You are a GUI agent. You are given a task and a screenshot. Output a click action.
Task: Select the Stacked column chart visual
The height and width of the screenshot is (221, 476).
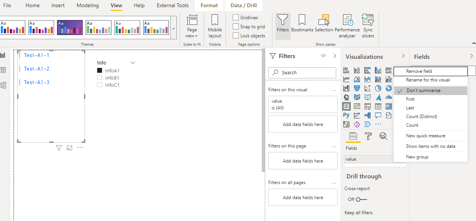pyautogui.click(x=357, y=70)
